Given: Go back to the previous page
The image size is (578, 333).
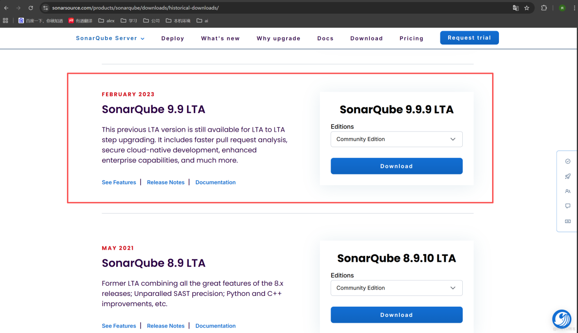Looking at the screenshot, I should tap(6, 8).
